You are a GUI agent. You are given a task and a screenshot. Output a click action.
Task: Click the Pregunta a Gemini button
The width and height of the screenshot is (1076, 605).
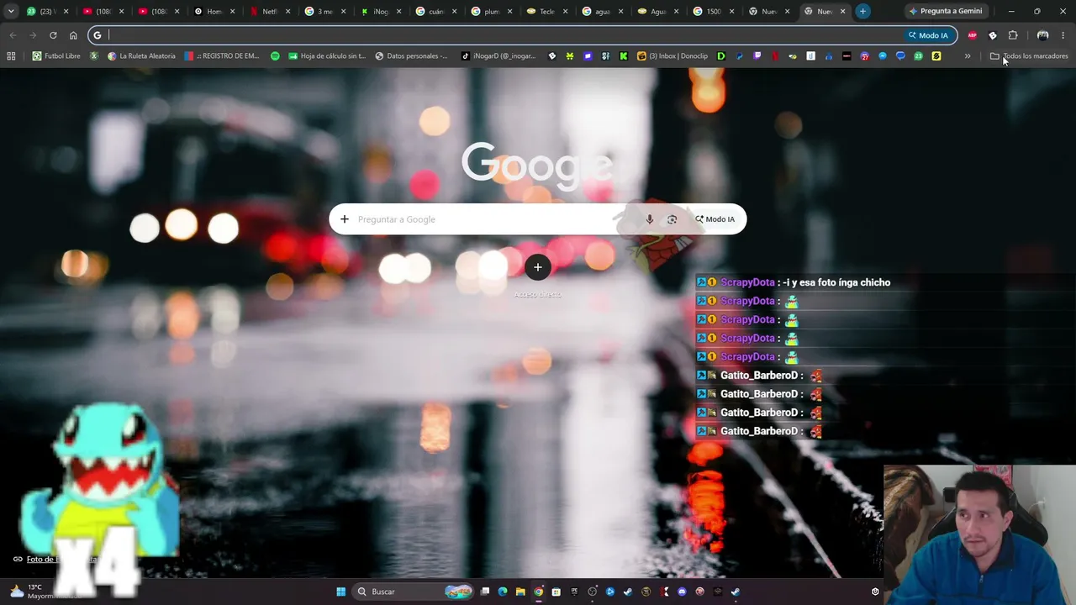[x=946, y=11]
